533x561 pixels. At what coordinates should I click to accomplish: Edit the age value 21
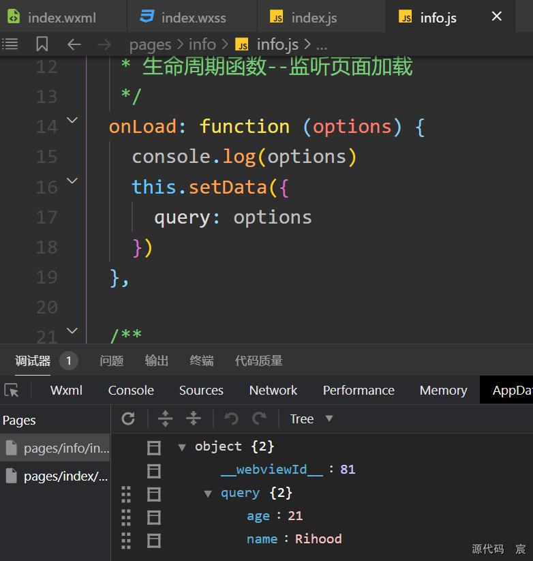[x=296, y=515]
